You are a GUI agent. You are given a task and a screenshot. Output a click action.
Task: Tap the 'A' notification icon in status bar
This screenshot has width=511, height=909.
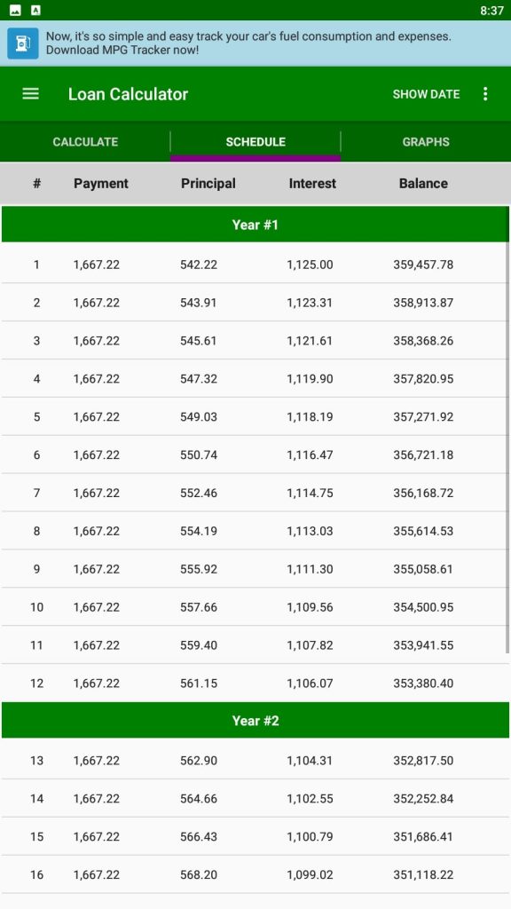coord(35,11)
